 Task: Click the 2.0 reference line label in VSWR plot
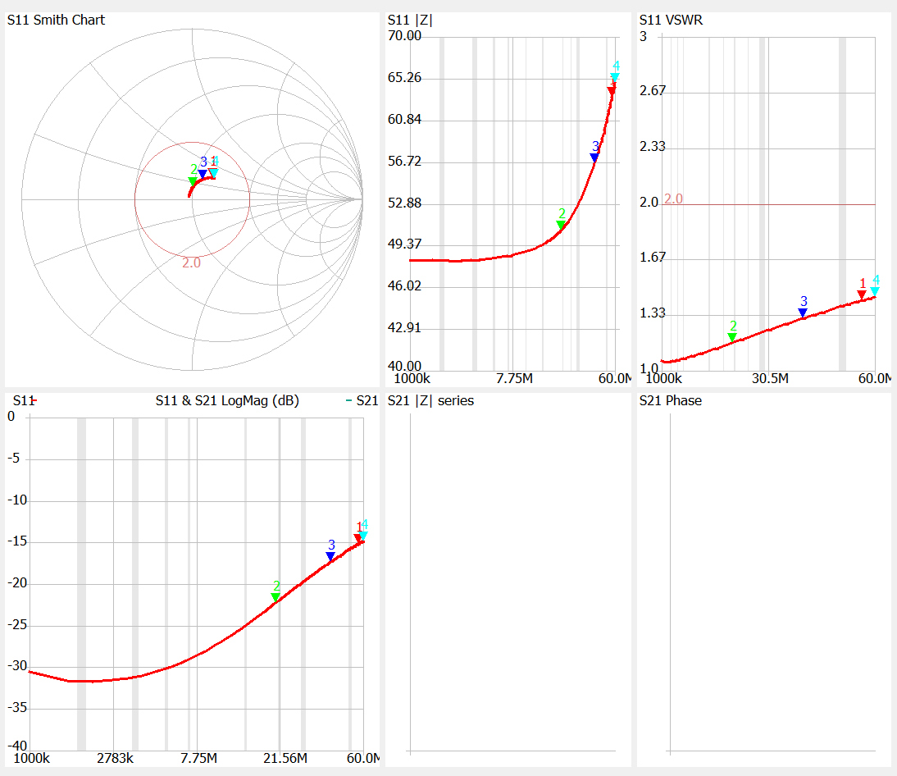[x=673, y=199]
